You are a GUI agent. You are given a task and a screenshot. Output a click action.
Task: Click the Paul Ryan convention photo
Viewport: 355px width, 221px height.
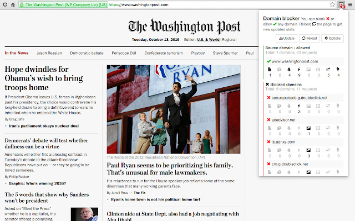click(x=174, y=109)
